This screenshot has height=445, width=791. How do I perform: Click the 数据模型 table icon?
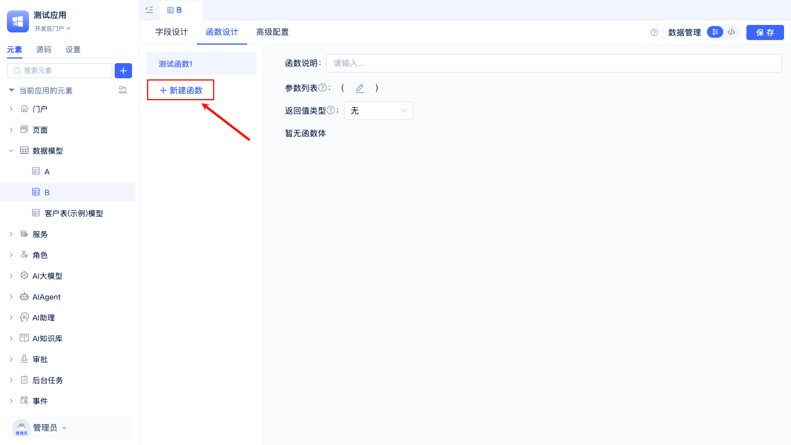(24, 150)
